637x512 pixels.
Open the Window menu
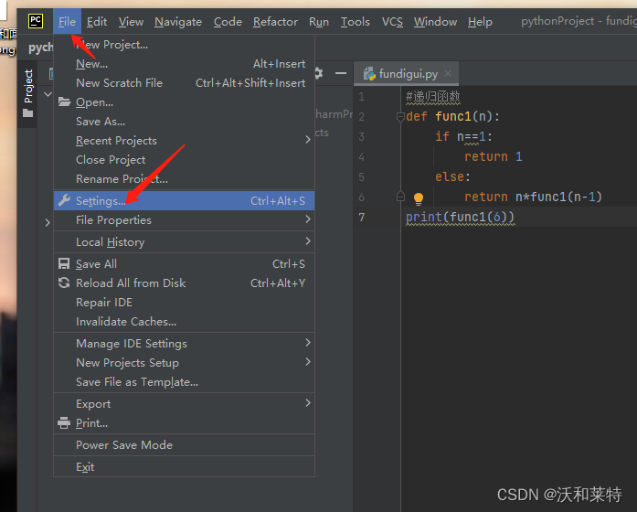pyautogui.click(x=435, y=22)
